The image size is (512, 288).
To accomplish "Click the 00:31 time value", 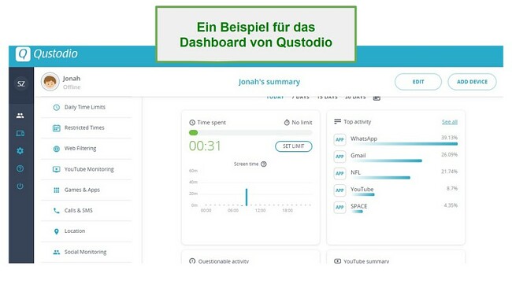I will 205,146.
